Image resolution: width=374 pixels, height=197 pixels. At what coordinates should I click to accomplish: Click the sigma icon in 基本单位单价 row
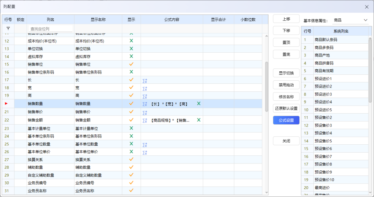145,152
